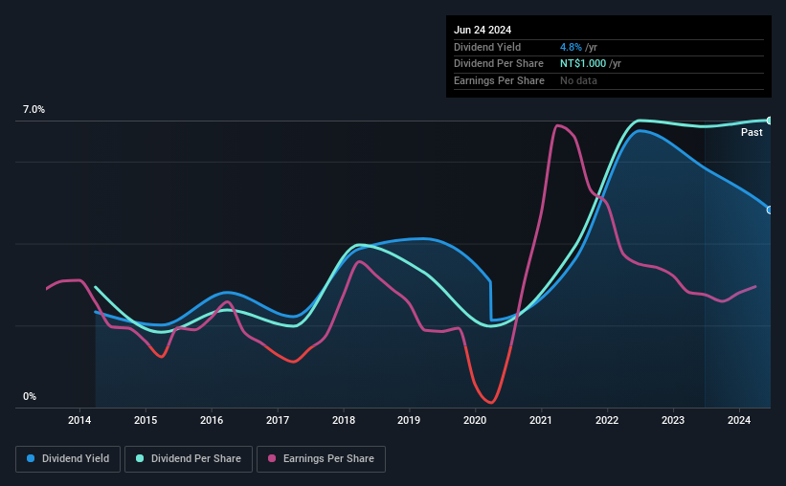Image resolution: width=786 pixels, height=486 pixels.
Task: Click the Dividend Yield endpoint marker
Action: 770,210
